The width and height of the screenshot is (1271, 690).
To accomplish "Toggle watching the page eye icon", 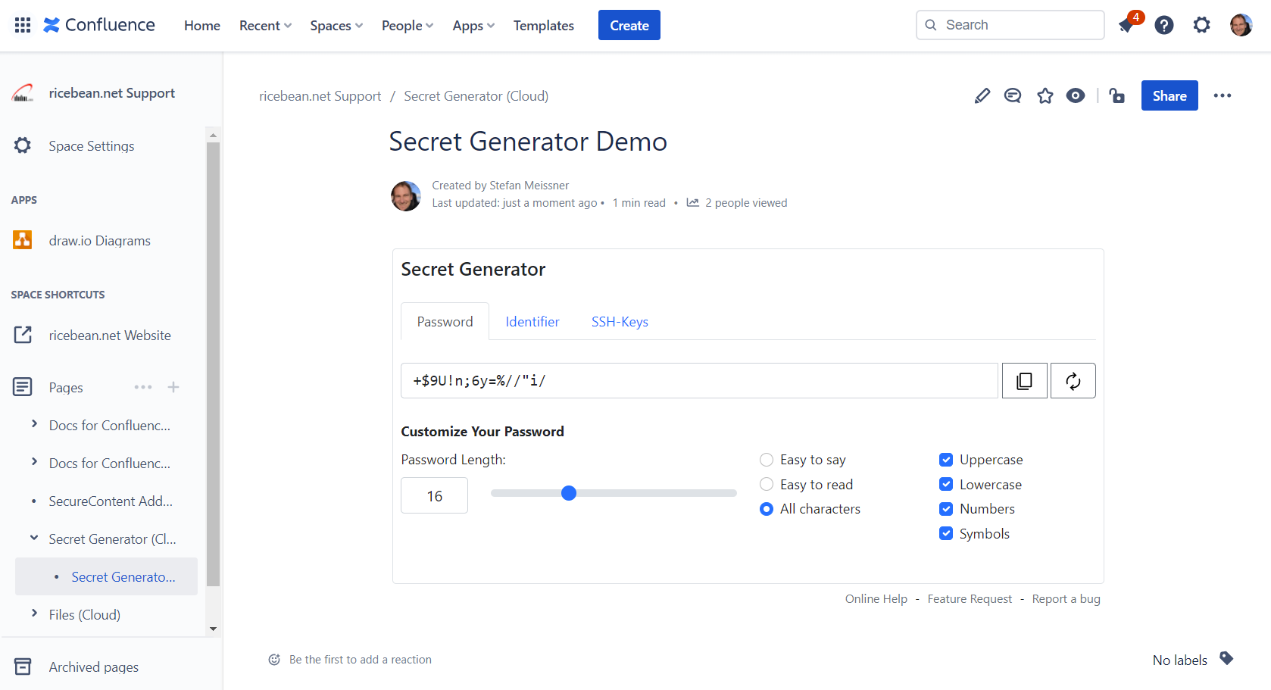I will [1076, 95].
